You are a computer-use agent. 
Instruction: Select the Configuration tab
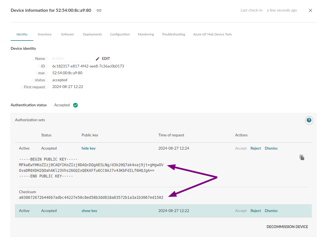pos(120,34)
